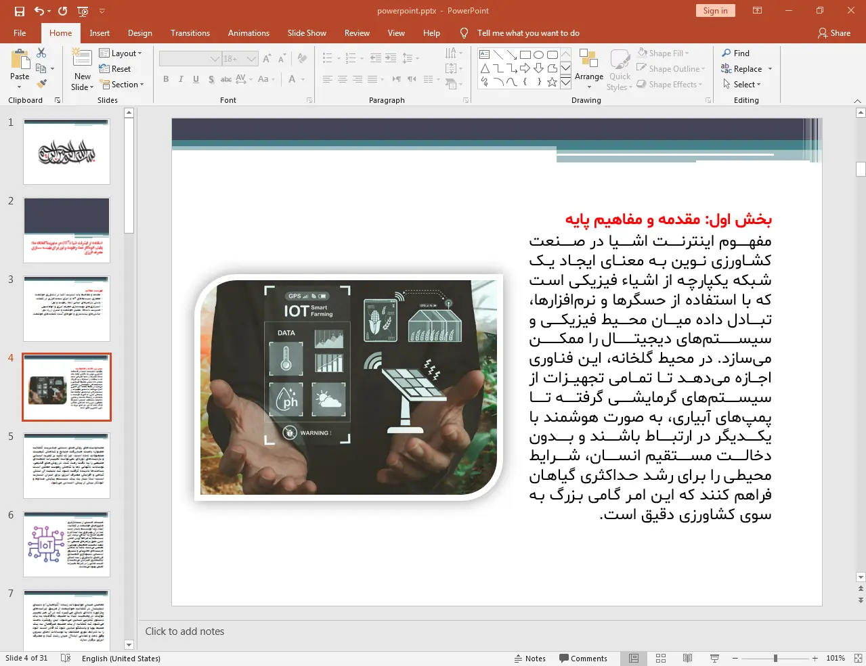Start Slide Show from status bar icon
The width and height of the screenshot is (866, 666).
point(714,658)
